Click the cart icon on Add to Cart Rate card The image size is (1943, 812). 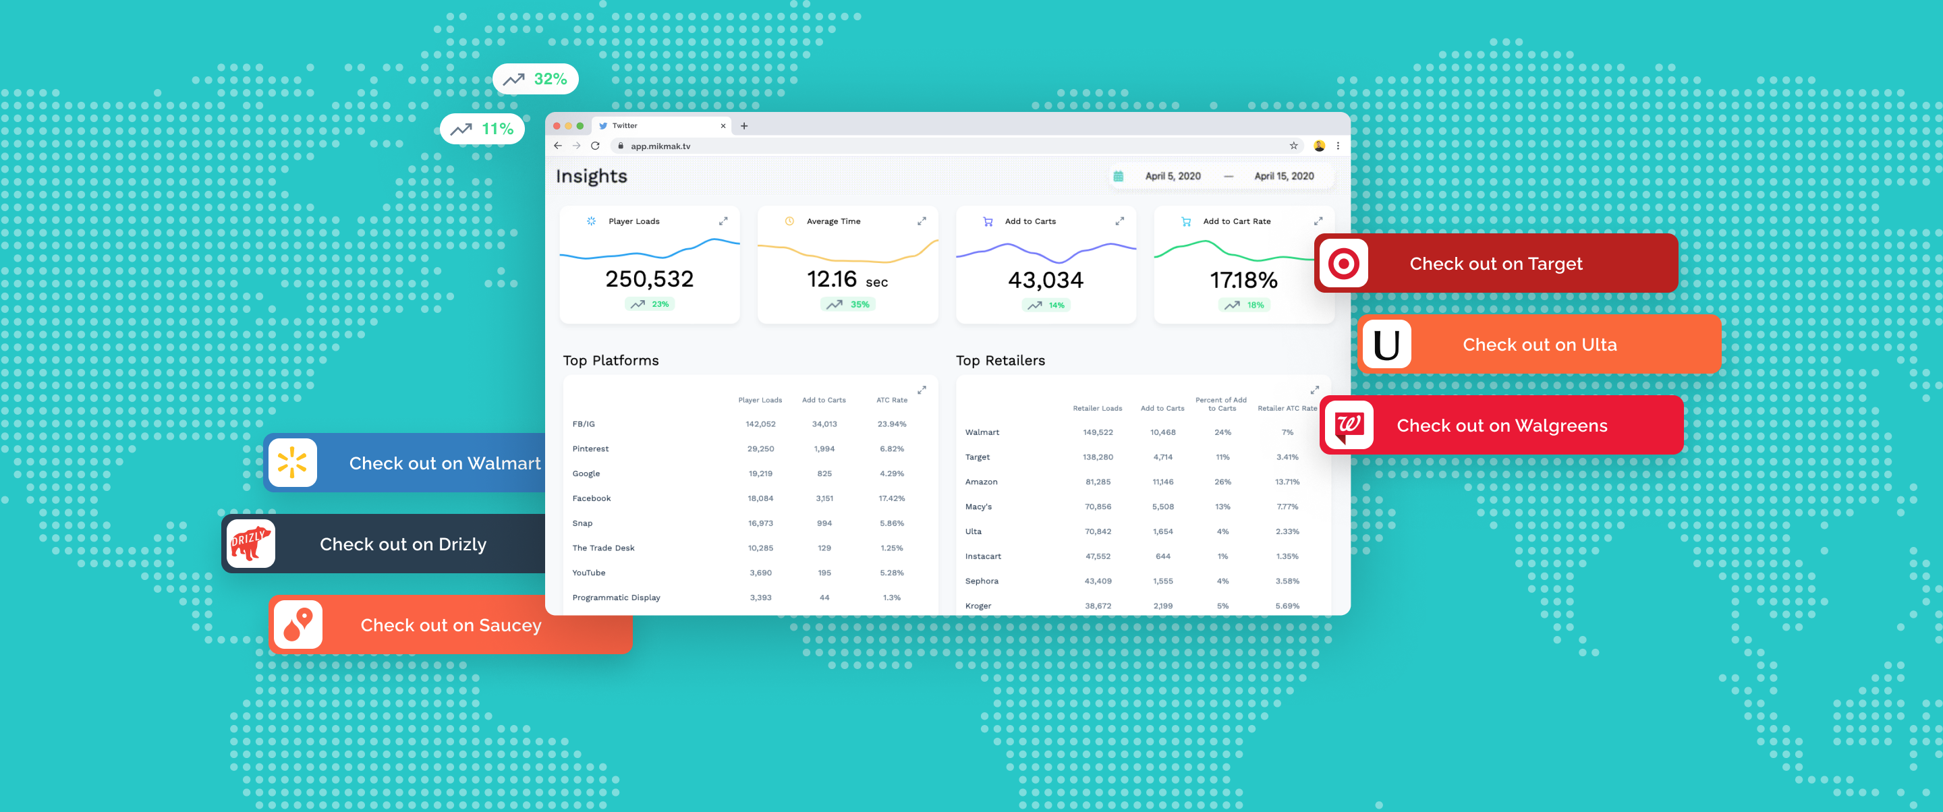[1185, 221]
